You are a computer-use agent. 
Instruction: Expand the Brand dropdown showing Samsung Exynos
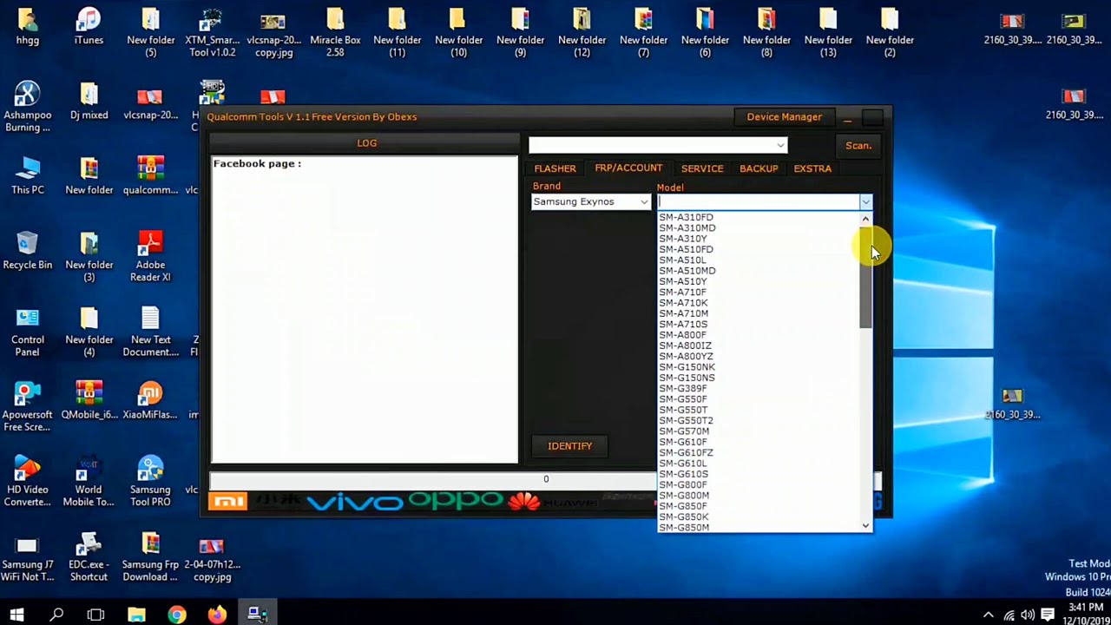(x=644, y=202)
